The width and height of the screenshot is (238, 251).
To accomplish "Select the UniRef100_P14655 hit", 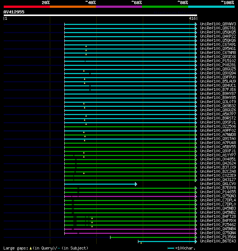I will point(218,192).
